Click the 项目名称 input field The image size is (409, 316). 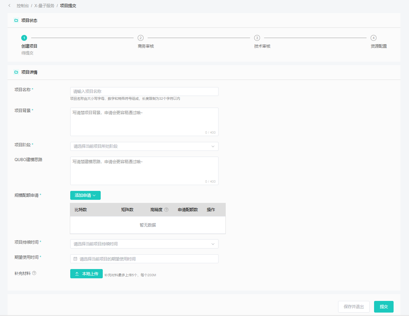144,92
